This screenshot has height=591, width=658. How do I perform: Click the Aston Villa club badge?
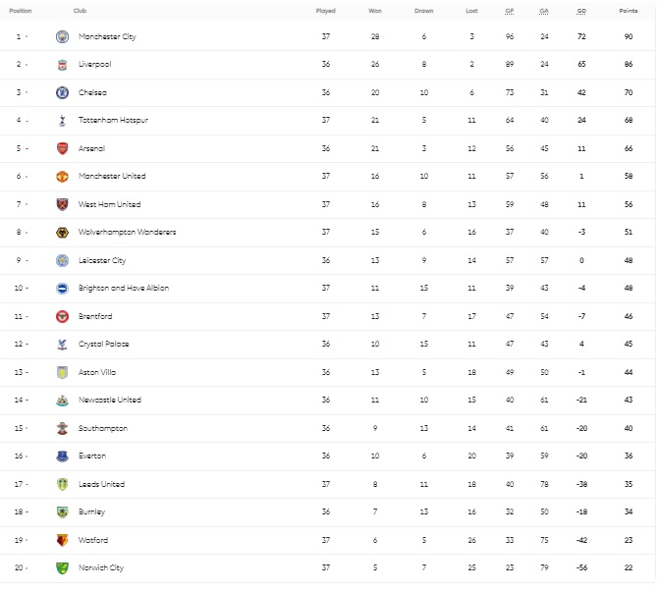[x=63, y=372]
